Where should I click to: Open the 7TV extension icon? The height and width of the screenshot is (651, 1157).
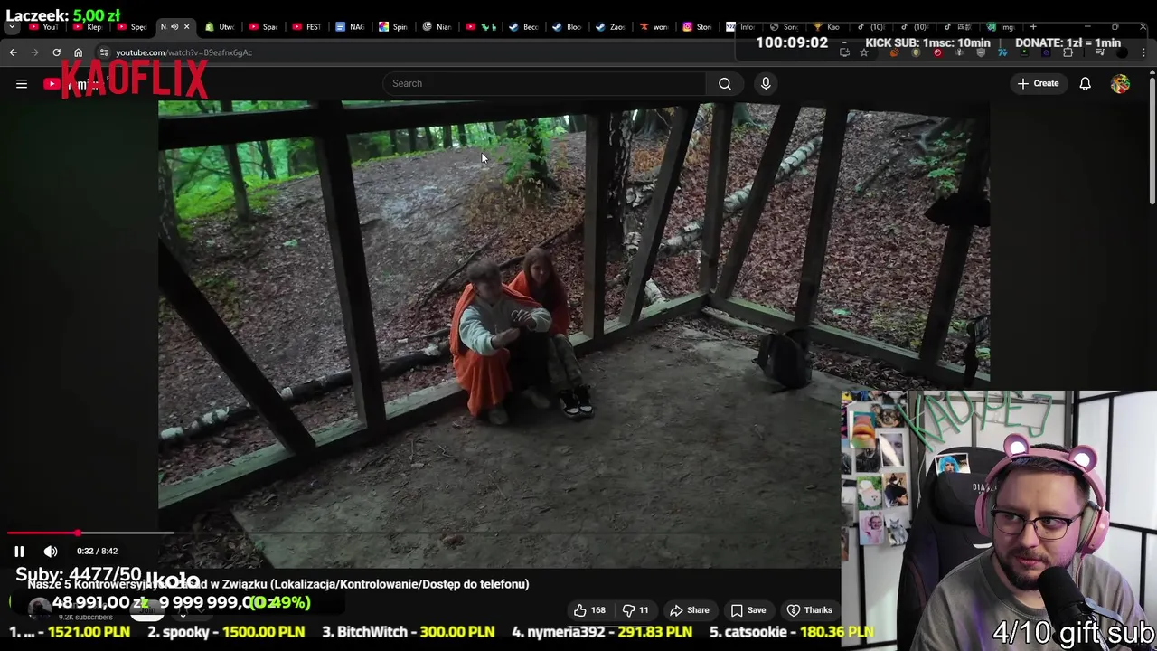(x=1002, y=52)
